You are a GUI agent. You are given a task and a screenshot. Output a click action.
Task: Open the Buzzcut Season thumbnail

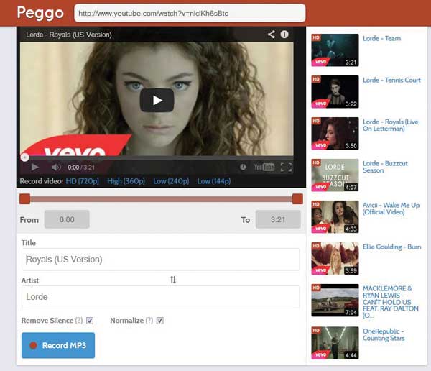pyautogui.click(x=335, y=175)
